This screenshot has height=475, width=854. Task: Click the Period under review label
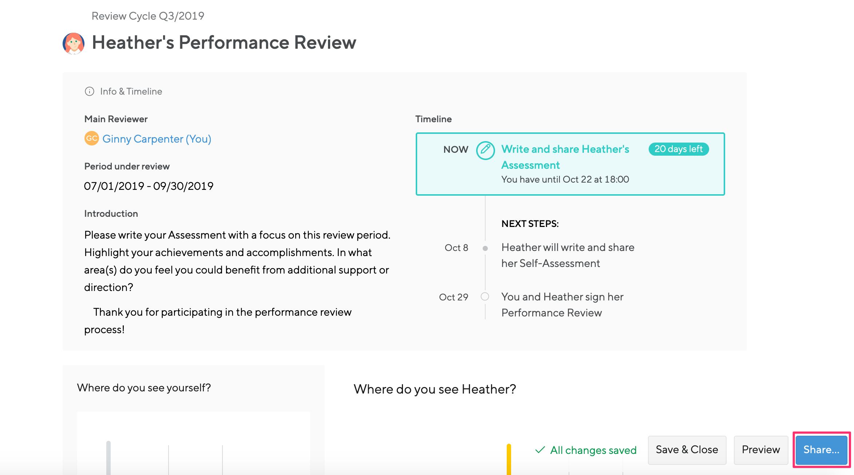click(127, 166)
